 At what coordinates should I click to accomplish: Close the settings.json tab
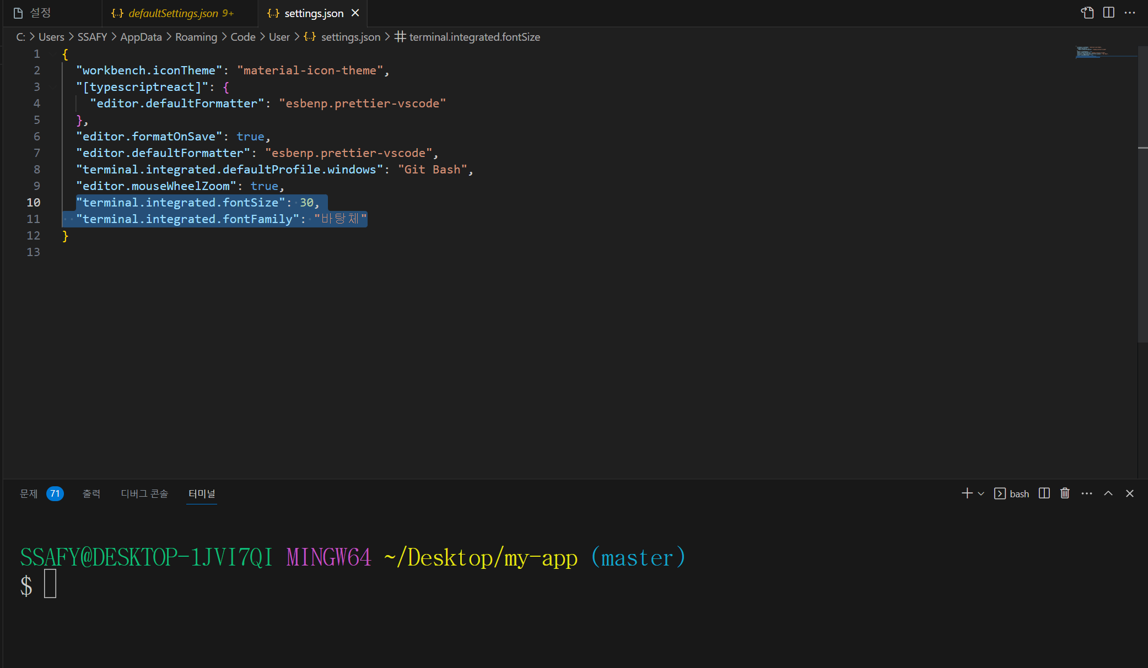click(x=355, y=13)
